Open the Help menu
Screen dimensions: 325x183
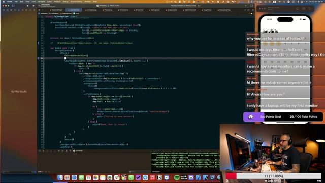tap(95, 2)
